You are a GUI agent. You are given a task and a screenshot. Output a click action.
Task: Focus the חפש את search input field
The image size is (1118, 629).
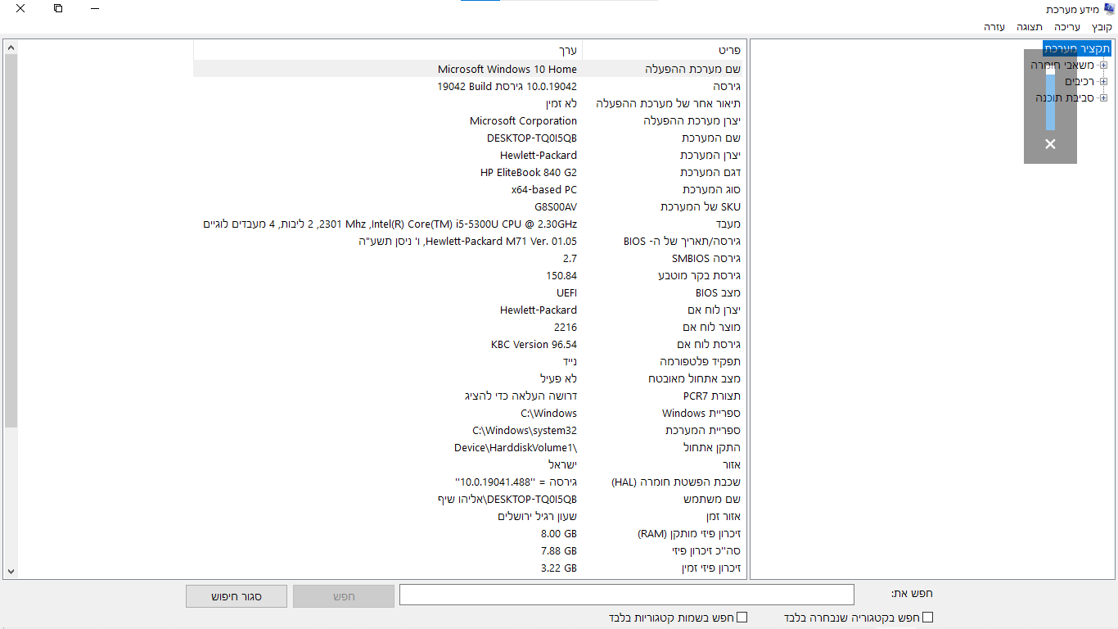(x=627, y=595)
